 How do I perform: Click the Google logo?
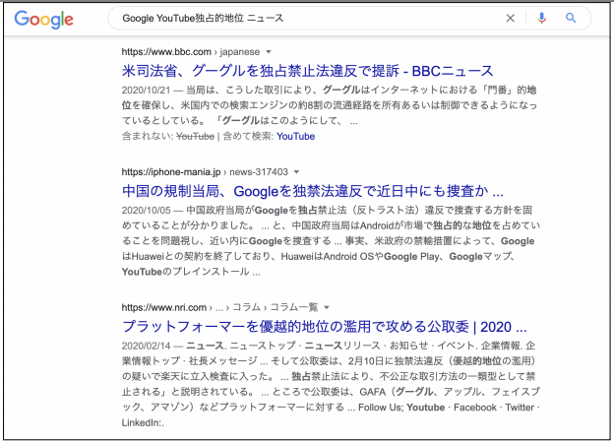coord(44,19)
